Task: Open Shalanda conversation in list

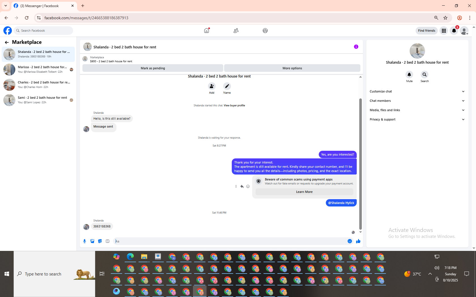Action: pos(38,54)
